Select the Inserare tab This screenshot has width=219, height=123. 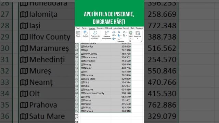[x=92, y=28]
